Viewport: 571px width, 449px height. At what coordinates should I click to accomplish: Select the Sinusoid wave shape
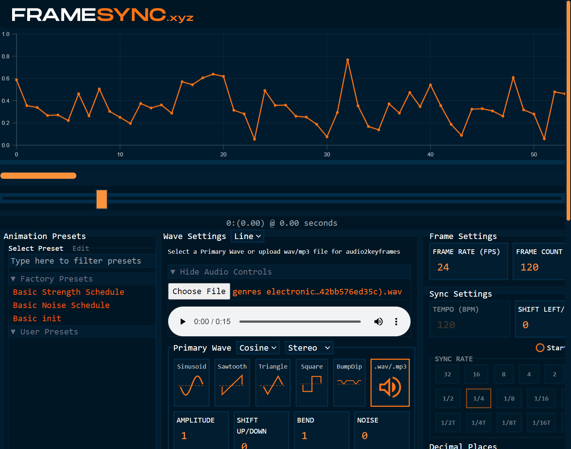pyautogui.click(x=192, y=383)
